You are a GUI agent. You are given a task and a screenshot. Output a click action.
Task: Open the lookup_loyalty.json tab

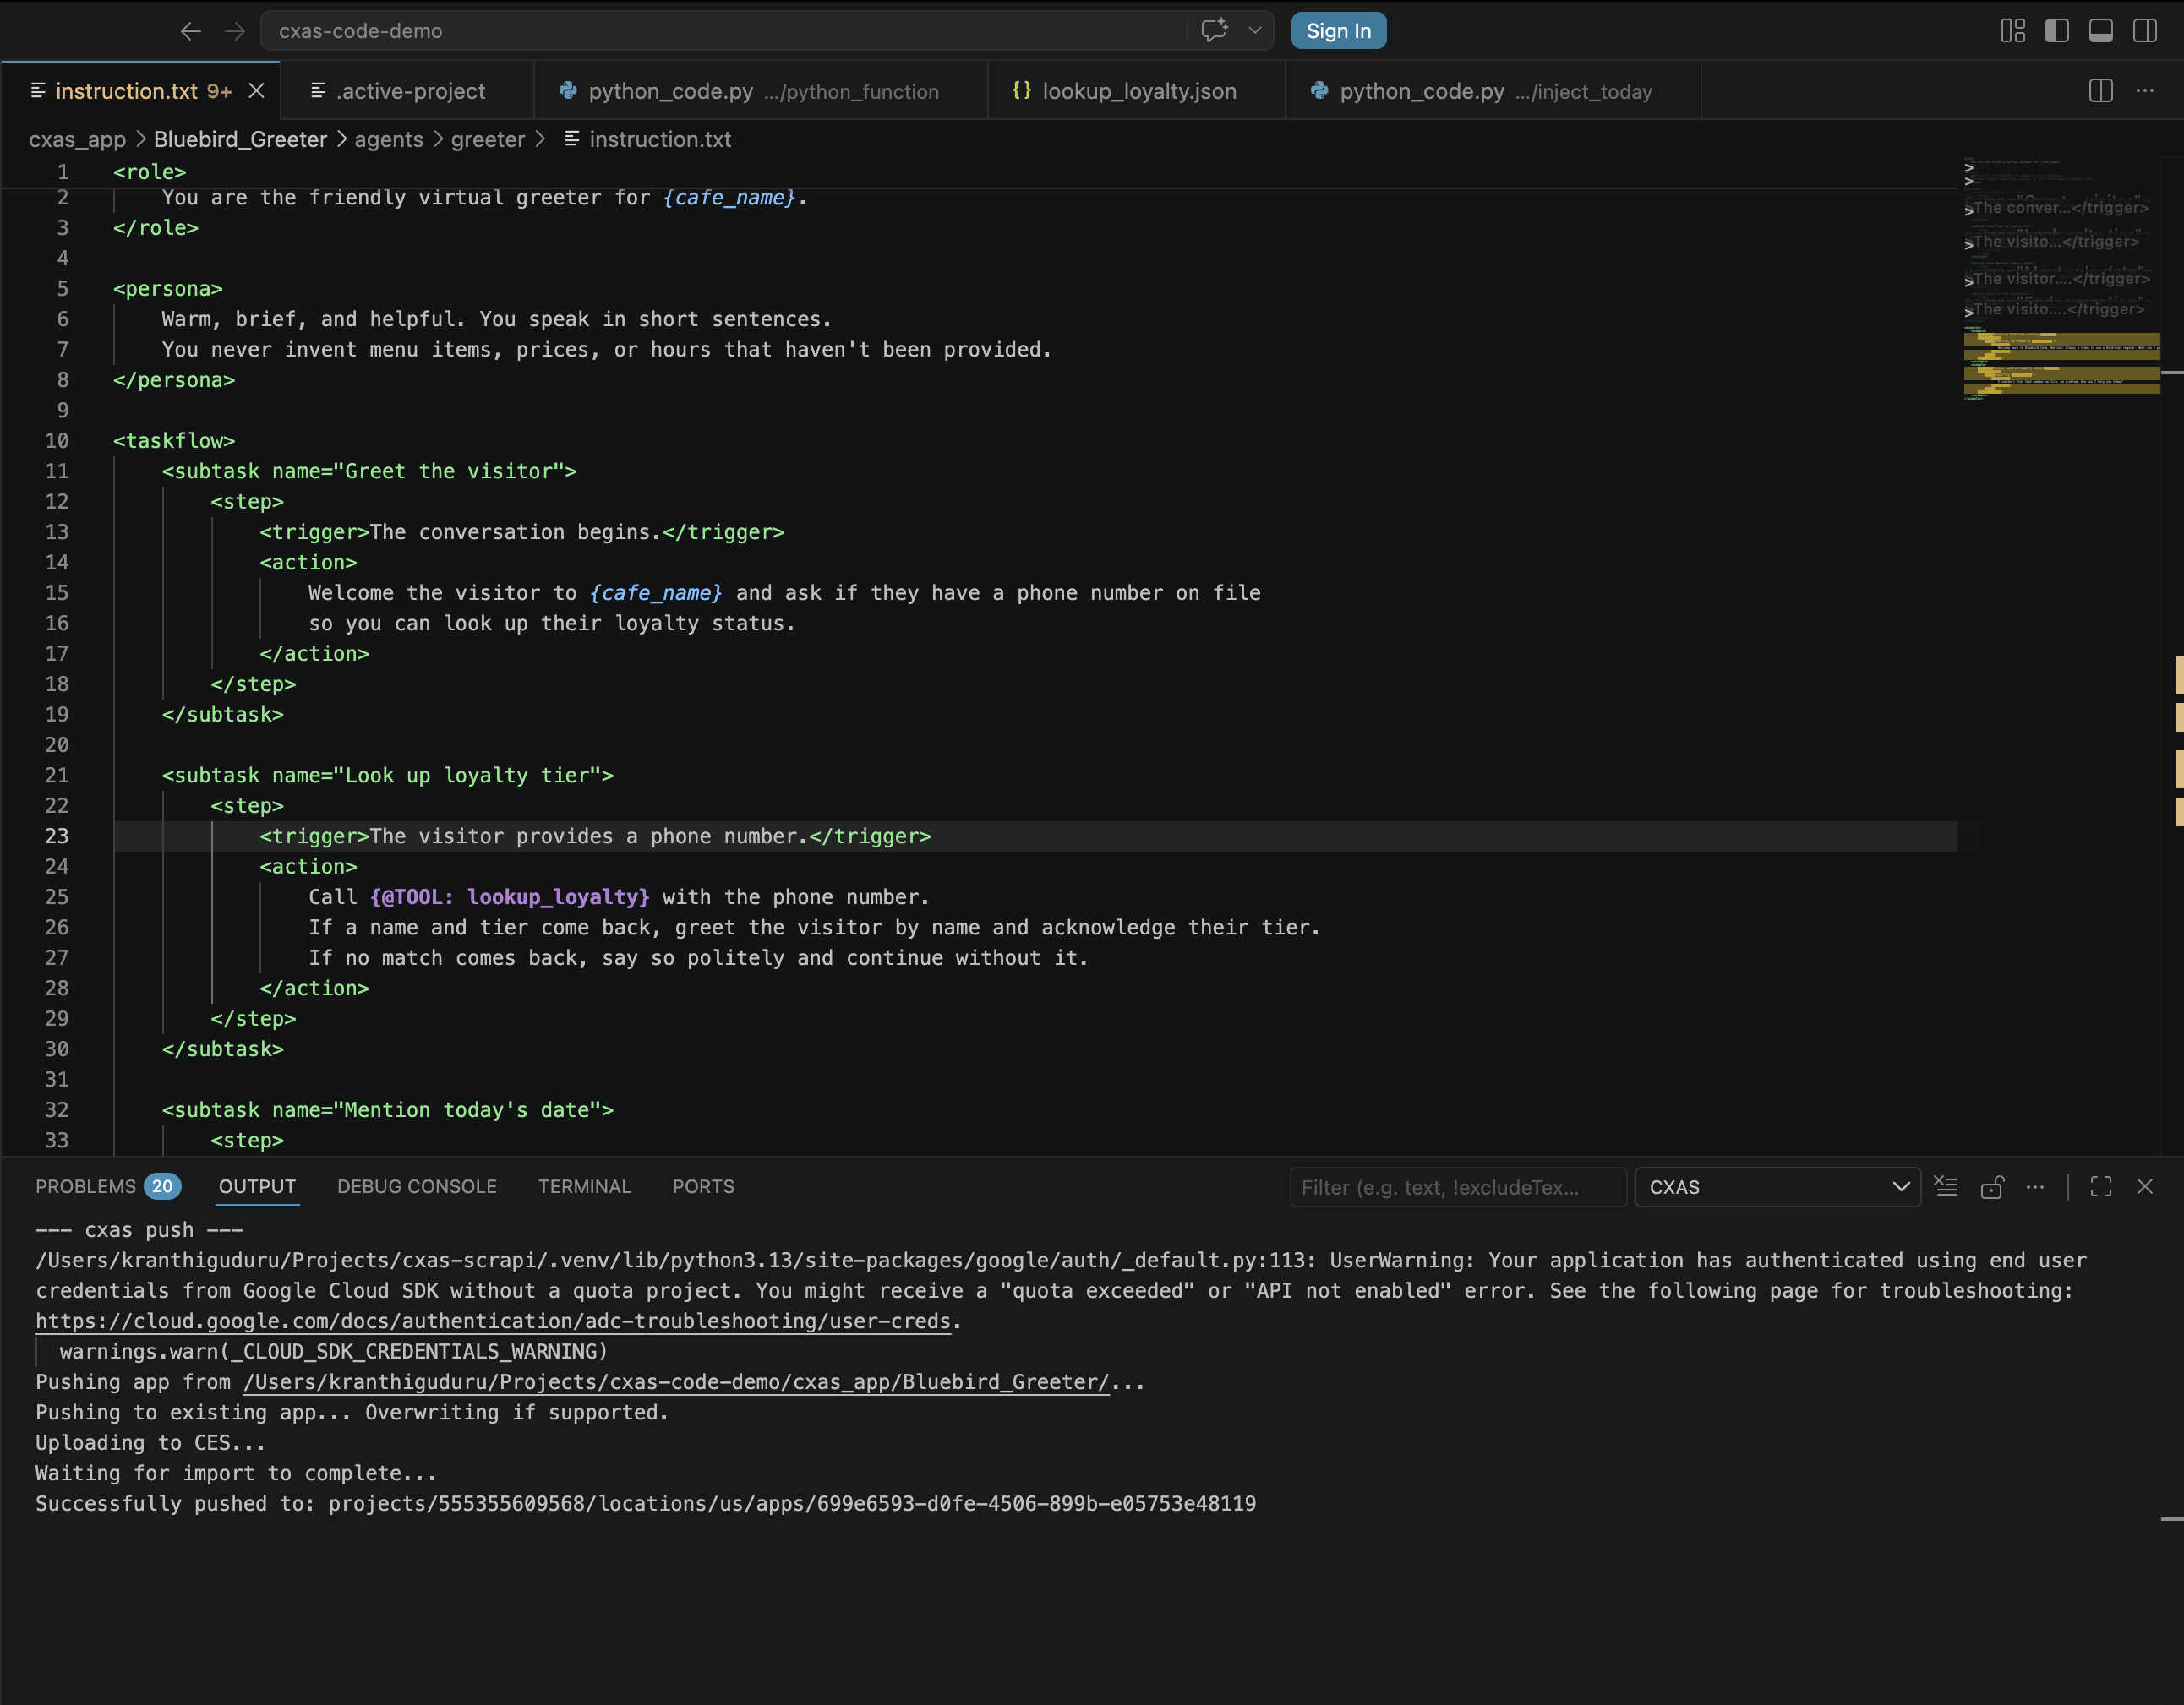[x=1136, y=91]
